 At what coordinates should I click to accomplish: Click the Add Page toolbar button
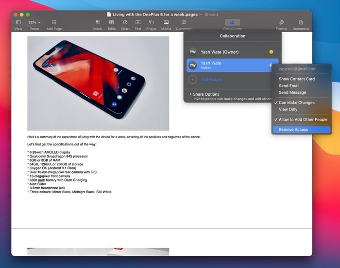pos(54,22)
